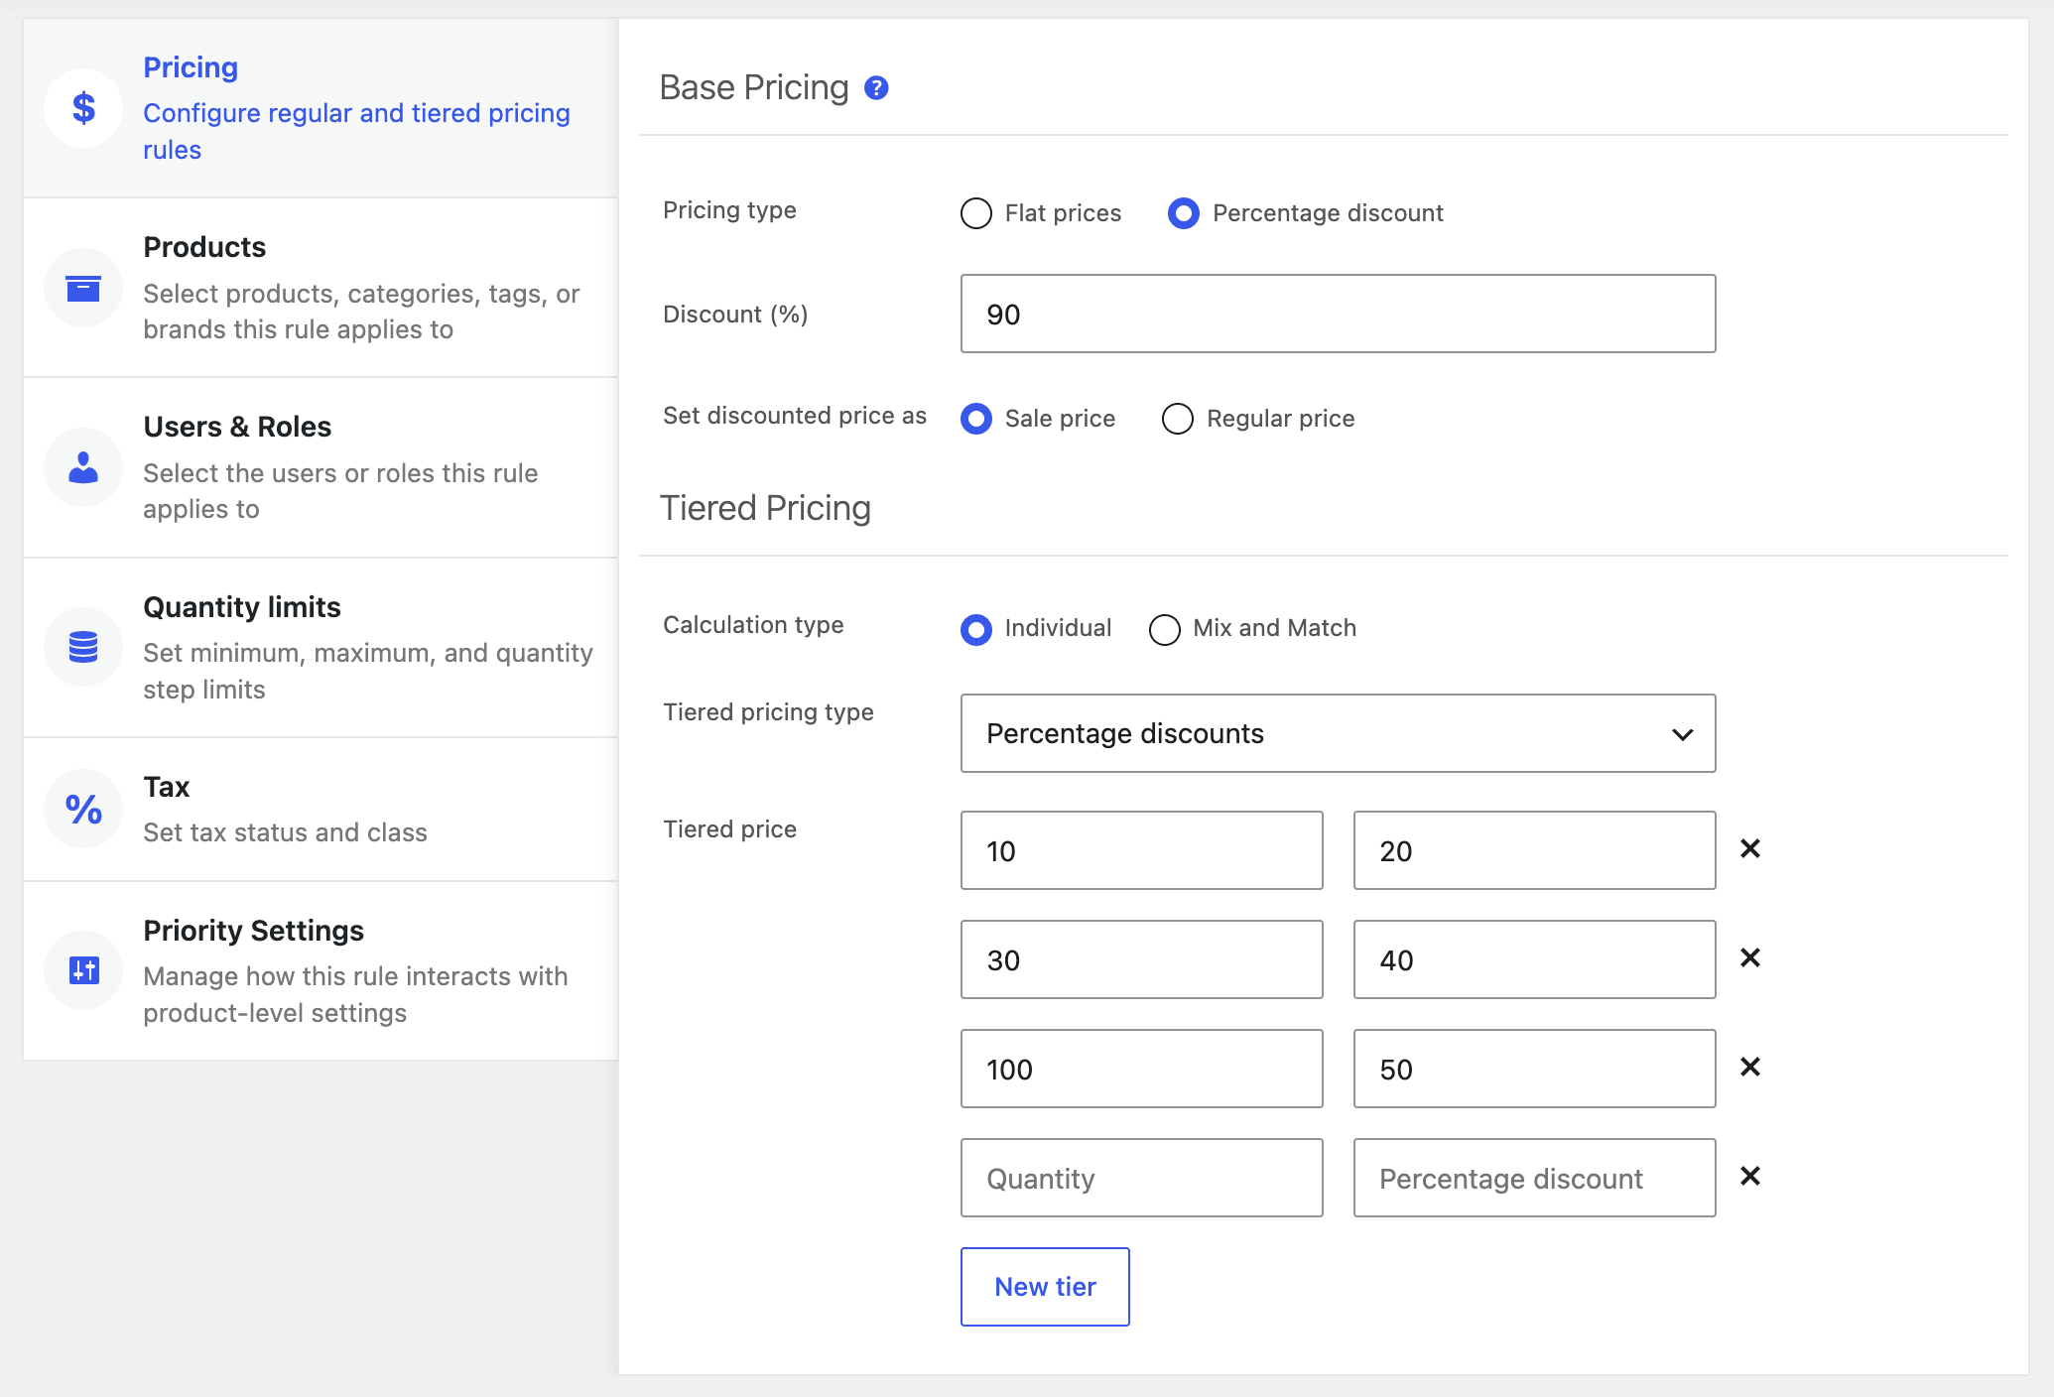The width and height of the screenshot is (2054, 1397).
Task: Open the Pricing tab
Action: [321, 108]
